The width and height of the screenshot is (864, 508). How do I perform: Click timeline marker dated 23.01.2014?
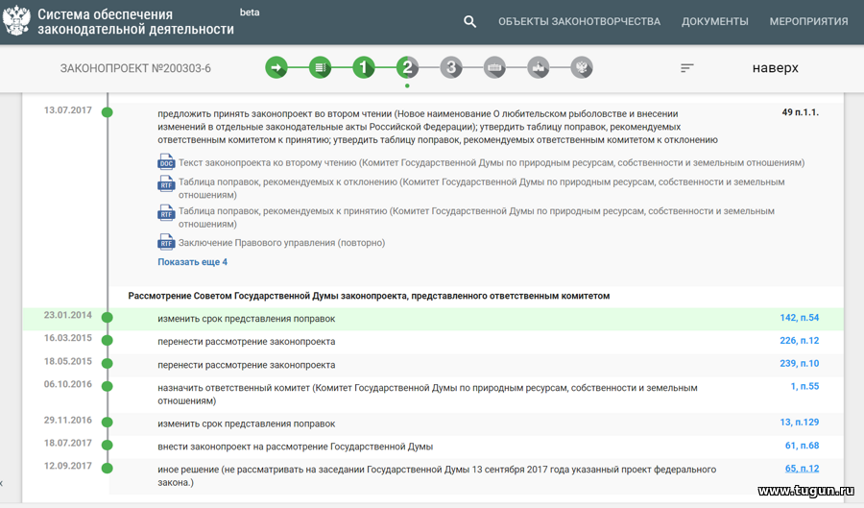coord(107,317)
